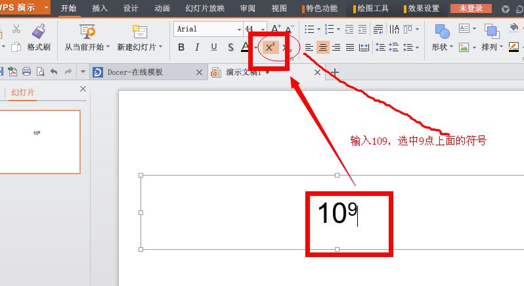Toggle center alignment button
Screen dimensions: 524x286
pos(323,47)
